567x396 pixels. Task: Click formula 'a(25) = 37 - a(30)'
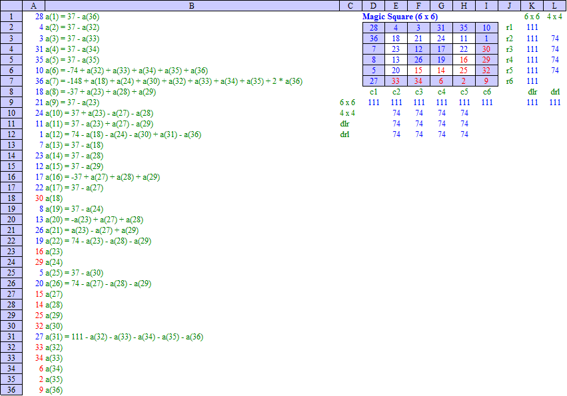(x=75, y=273)
